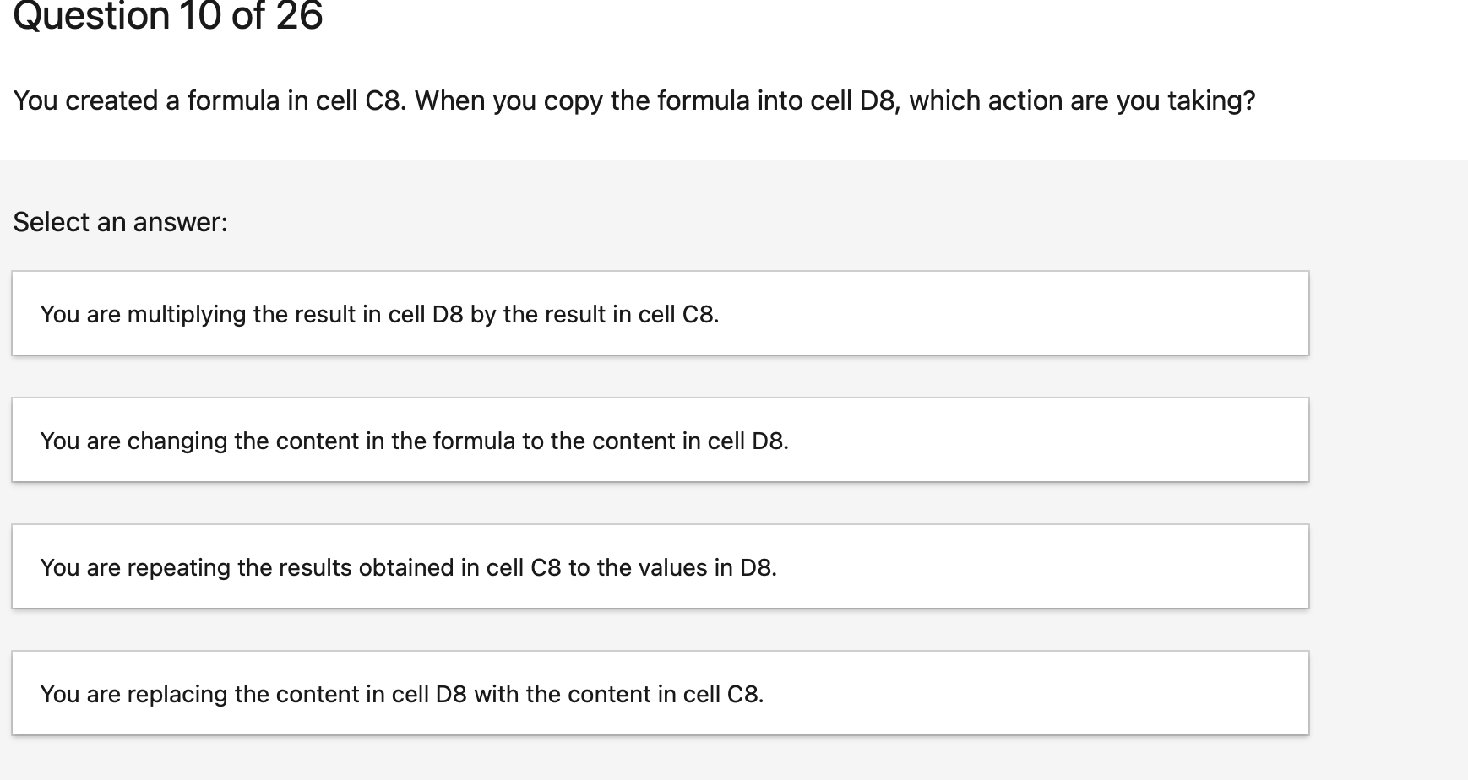
Task: Click the answer ending with content in cell C8
Action: tap(659, 693)
